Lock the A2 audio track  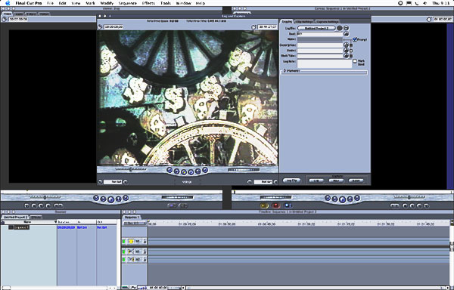(145, 259)
